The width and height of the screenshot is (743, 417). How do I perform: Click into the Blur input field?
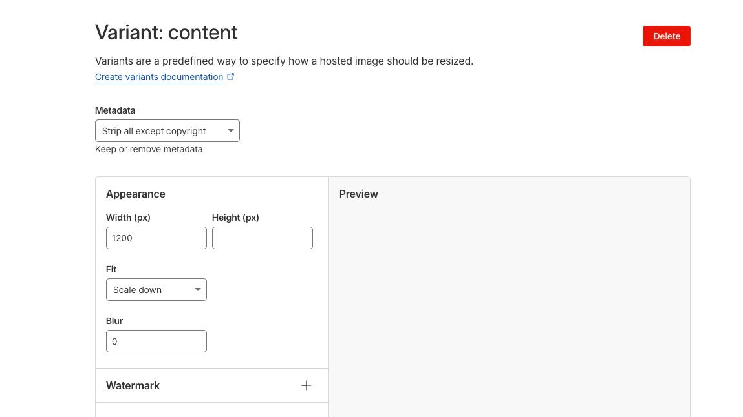coord(156,341)
